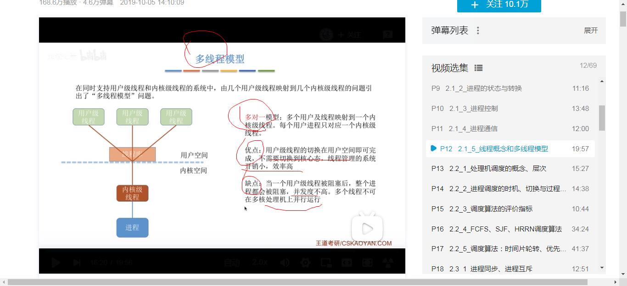Click the 13:48 duration of P10
The width and height of the screenshot is (627, 286).
[x=581, y=109]
